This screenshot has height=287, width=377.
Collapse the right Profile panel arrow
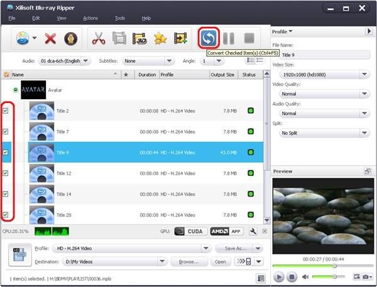(x=369, y=31)
